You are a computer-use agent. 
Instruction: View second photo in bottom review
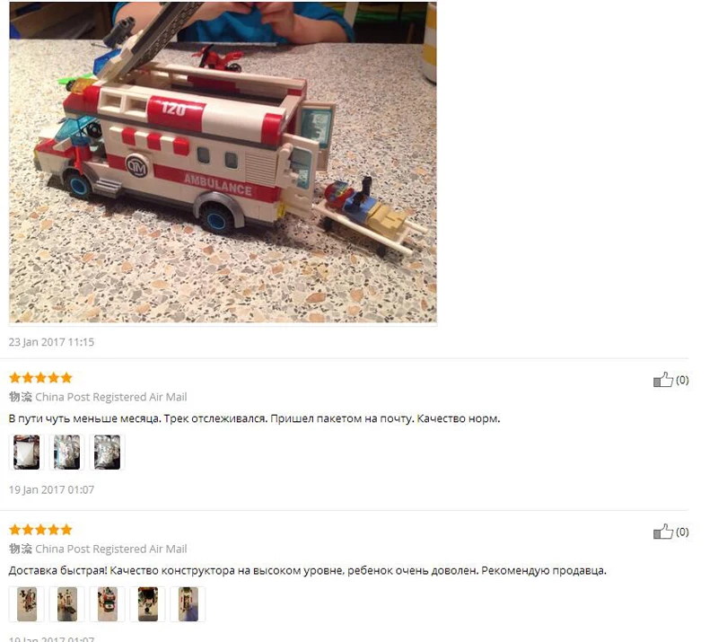click(x=66, y=604)
